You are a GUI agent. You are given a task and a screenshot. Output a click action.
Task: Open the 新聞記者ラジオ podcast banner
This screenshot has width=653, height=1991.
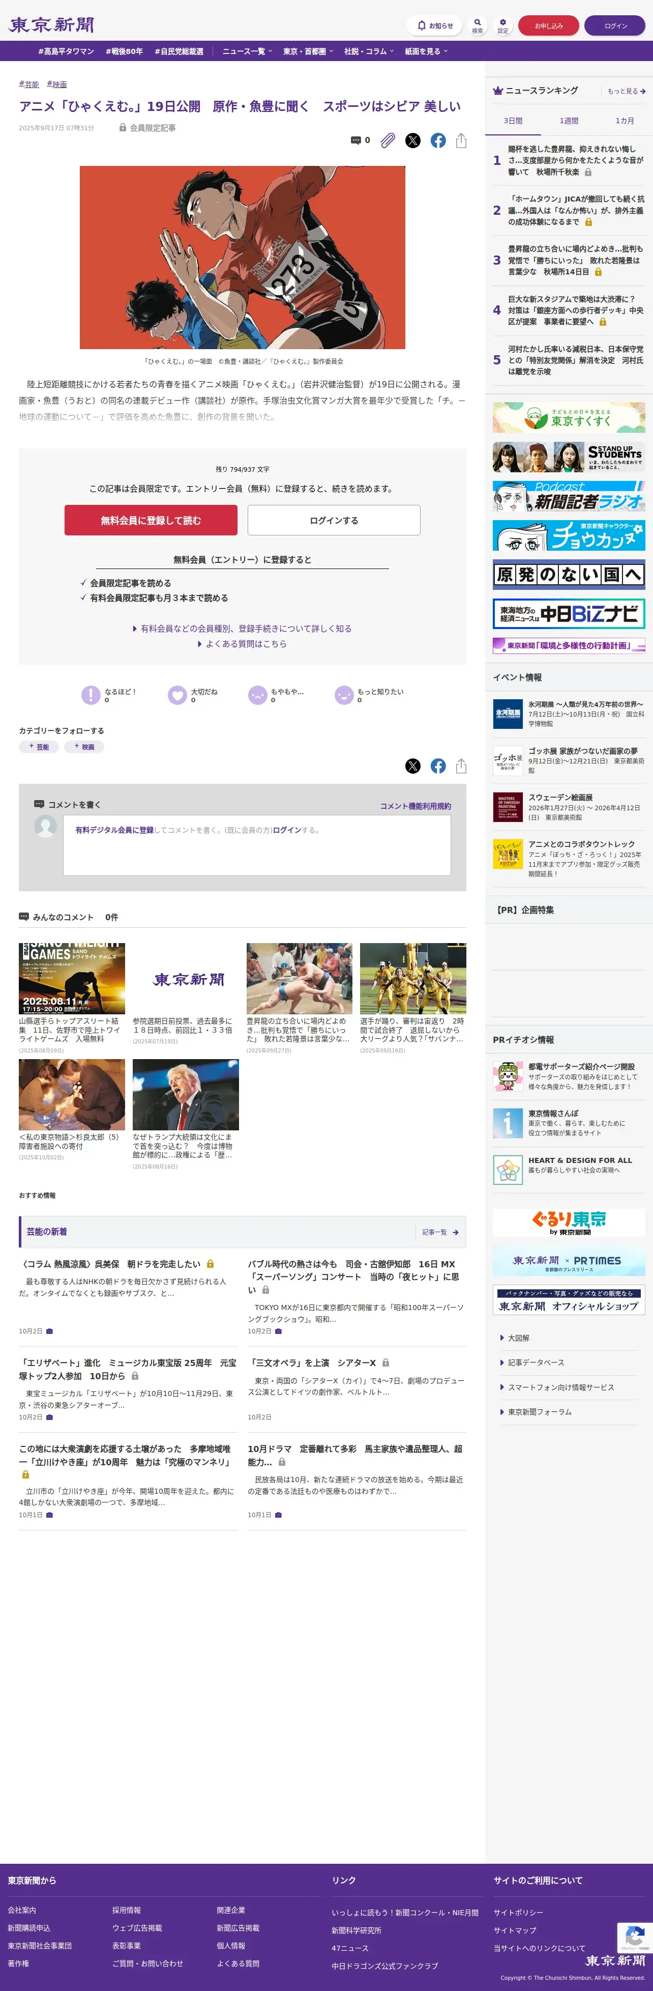(569, 496)
